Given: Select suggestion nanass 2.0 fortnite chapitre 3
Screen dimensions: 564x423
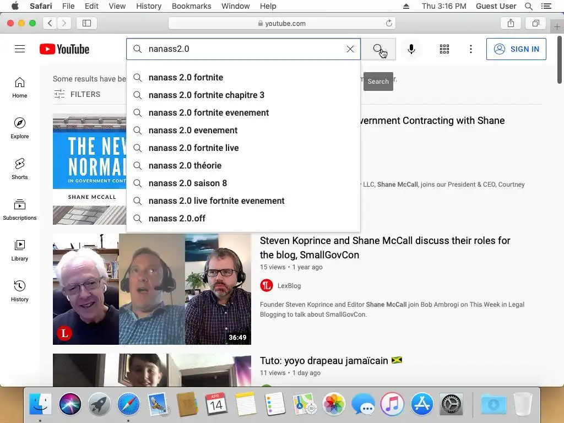Looking at the screenshot, I should coord(243,95).
